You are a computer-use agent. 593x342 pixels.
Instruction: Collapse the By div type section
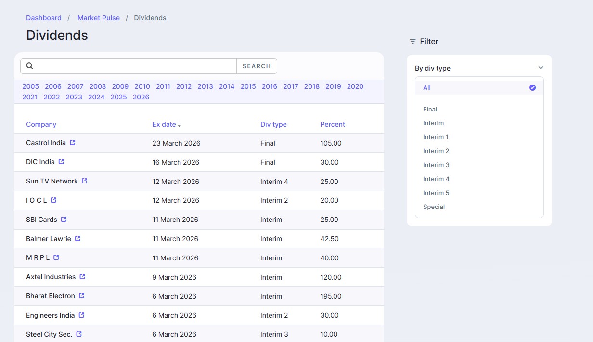(x=541, y=68)
